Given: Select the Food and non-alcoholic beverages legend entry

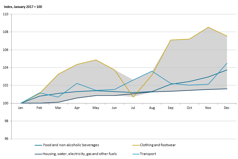Looking at the screenshot, I should pyautogui.click(x=71, y=145).
